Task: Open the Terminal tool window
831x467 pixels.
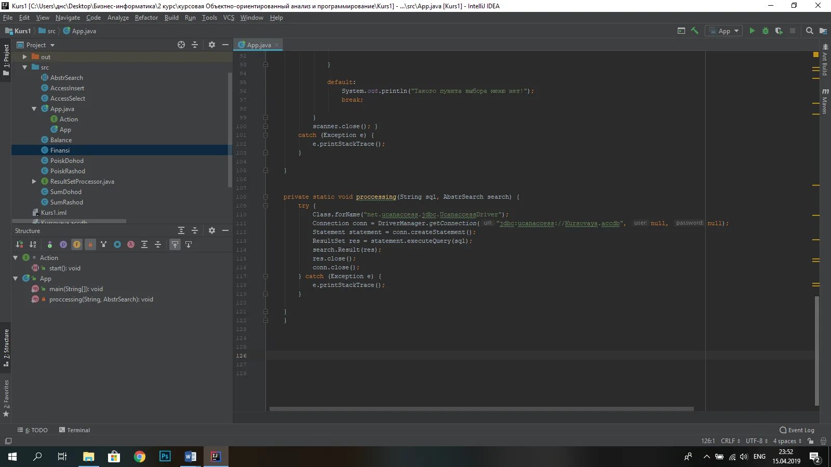Action: [x=74, y=430]
